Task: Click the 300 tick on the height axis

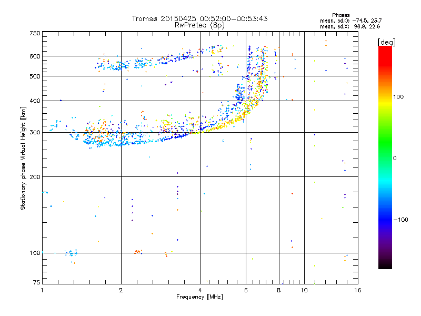Action: point(35,132)
